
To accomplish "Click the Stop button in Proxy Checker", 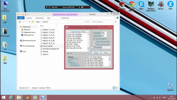I will 106,53.
